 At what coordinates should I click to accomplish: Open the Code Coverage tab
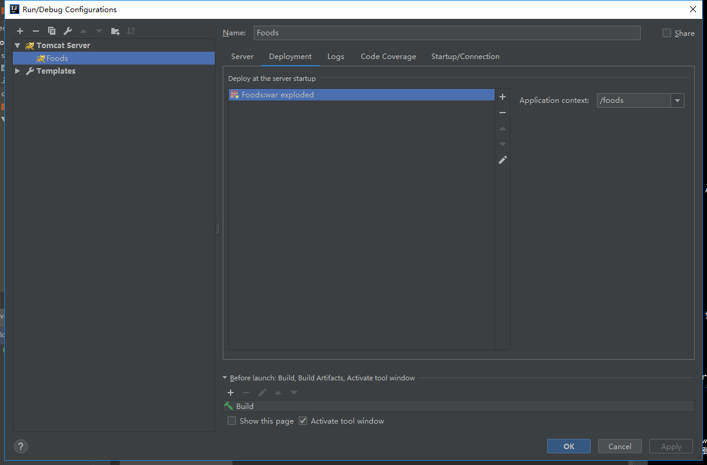click(x=388, y=57)
